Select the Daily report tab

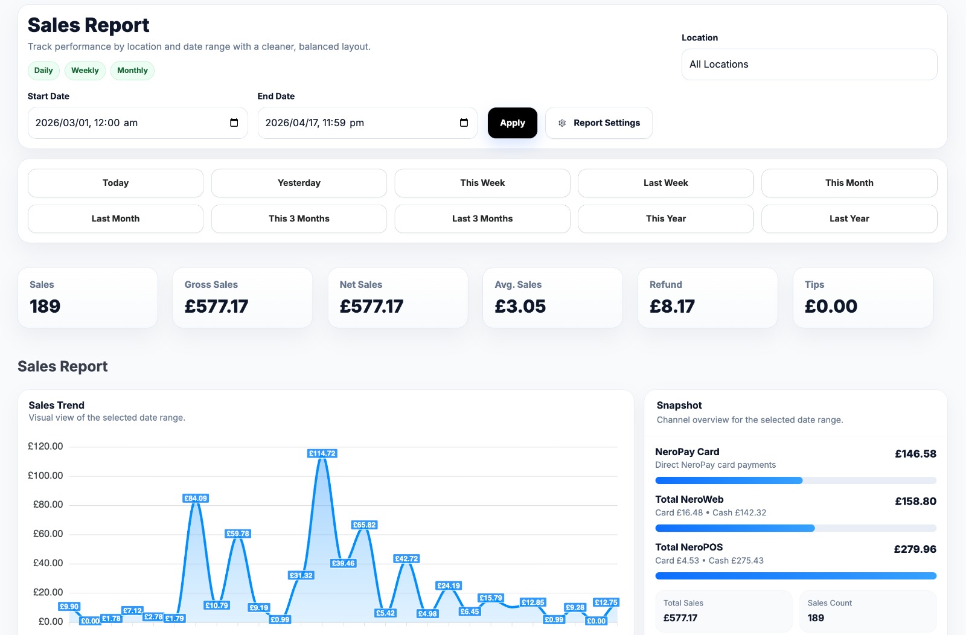[43, 71]
